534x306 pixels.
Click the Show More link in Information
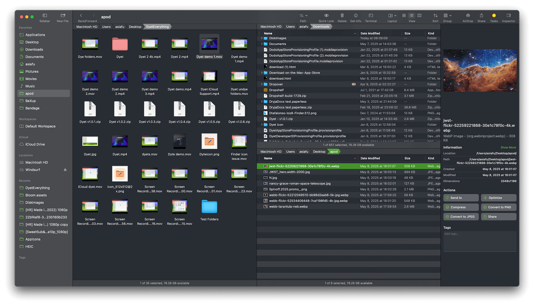pyautogui.click(x=508, y=148)
